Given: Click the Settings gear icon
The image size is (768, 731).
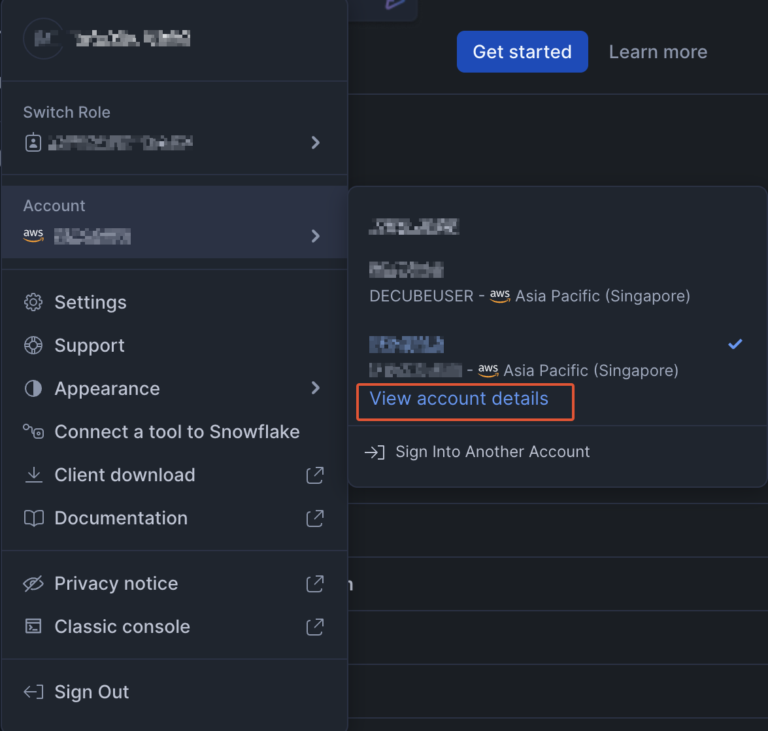Looking at the screenshot, I should click(33, 302).
